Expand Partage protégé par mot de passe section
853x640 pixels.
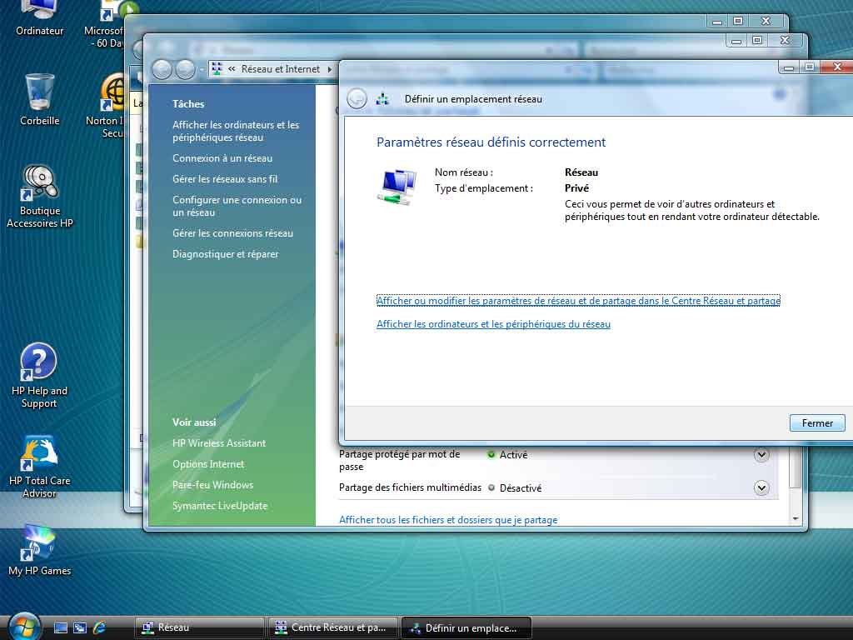761,455
